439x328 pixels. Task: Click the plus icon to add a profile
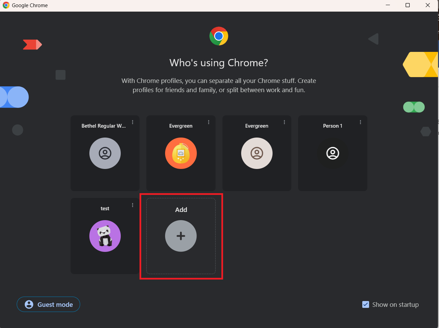coord(181,236)
